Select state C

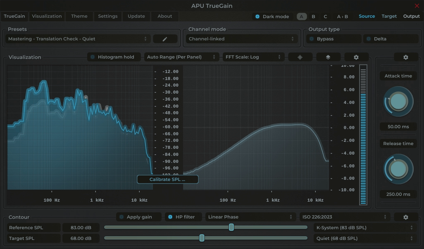tap(325, 16)
